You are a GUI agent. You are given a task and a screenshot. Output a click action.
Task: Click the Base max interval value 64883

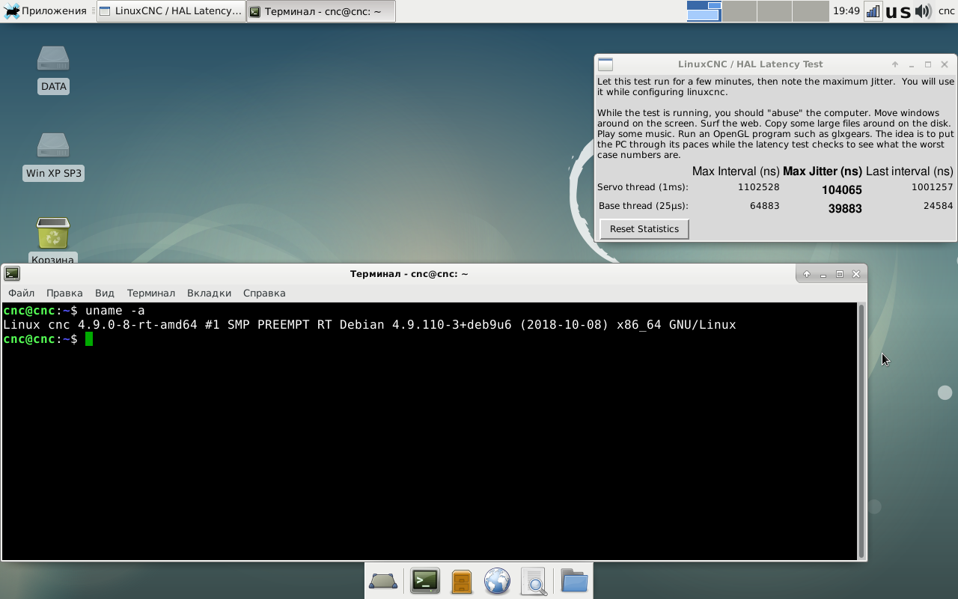pos(765,206)
